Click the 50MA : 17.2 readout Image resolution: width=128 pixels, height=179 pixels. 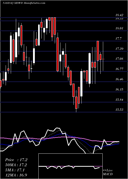click(16, 165)
